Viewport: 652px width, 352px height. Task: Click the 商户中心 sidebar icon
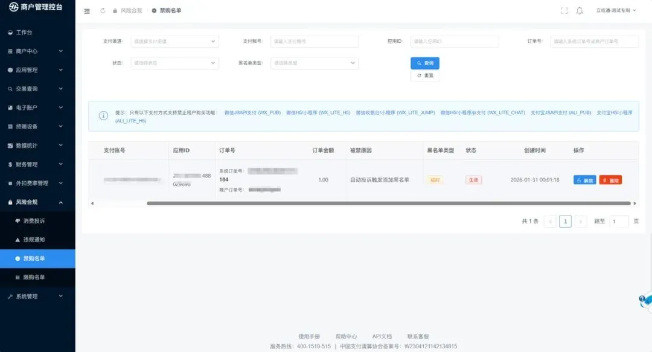(x=10, y=51)
